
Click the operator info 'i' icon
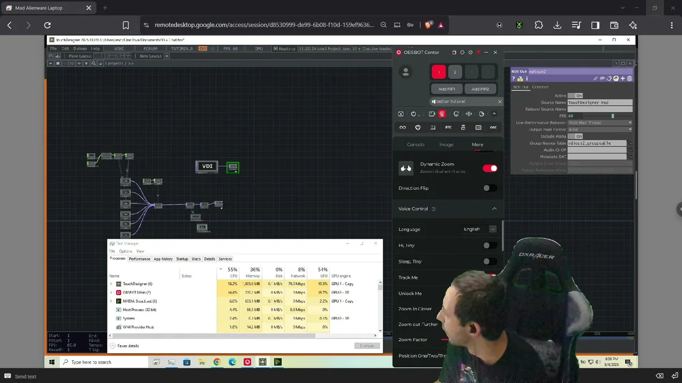coord(527,79)
